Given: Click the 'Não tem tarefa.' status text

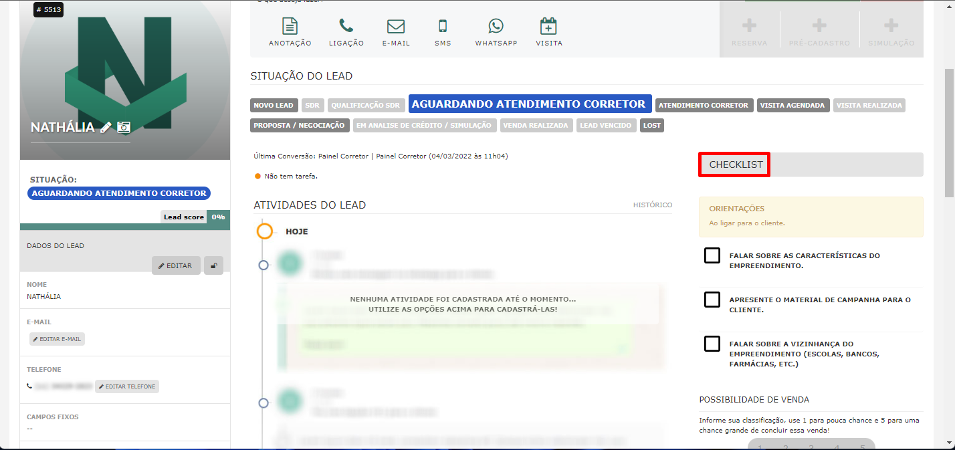Looking at the screenshot, I should pos(291,177).
